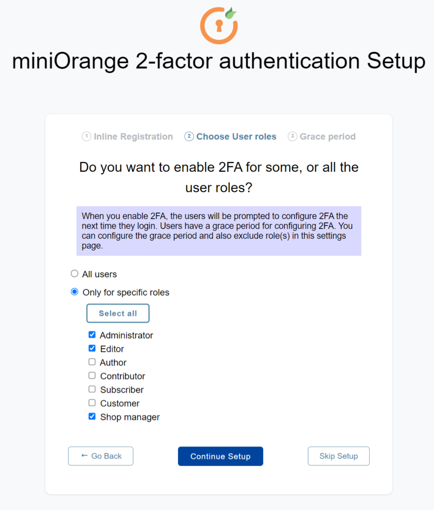
Task: Uncheck the Editor role
Action: coord(92,348)
